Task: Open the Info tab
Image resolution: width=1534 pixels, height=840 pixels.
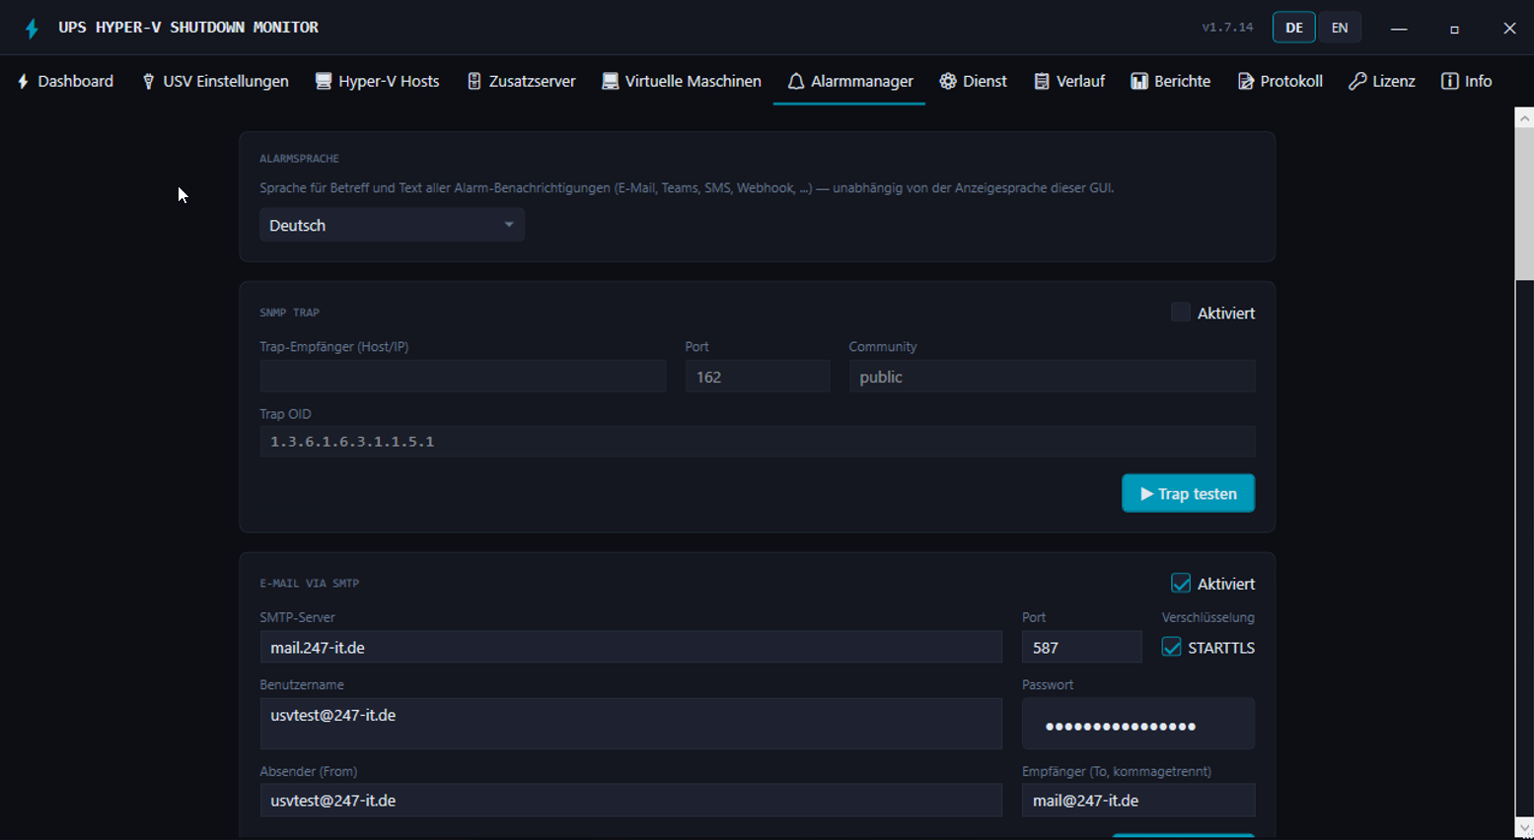Action: point(1466,81)
